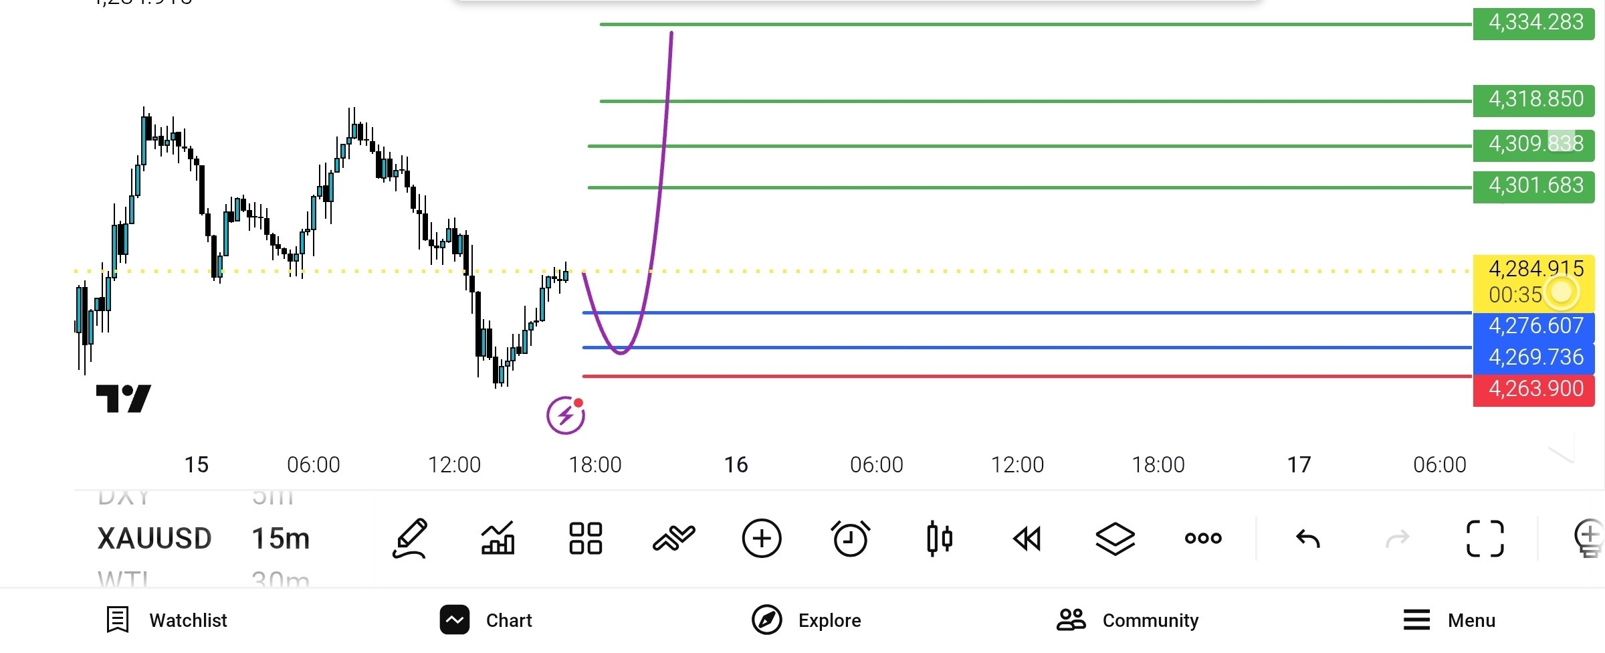The height and width of the screenshot is (653, 1605).
Task: Open the indicators chart icon
Action: (x=498, y=538)
